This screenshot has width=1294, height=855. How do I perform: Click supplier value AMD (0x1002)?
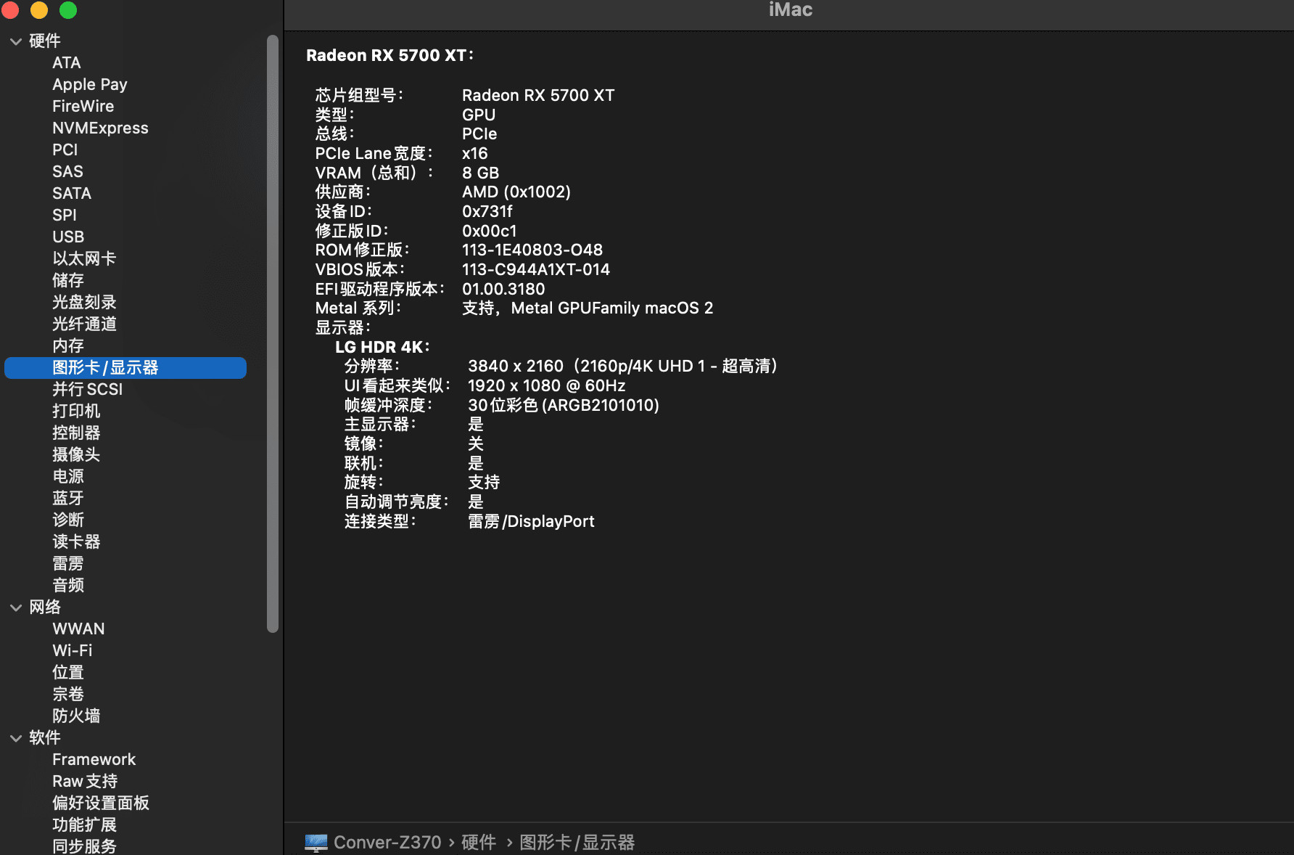tap(516, 192)
